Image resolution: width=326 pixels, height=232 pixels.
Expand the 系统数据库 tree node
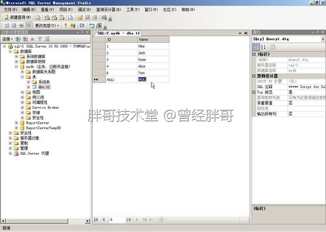[x=16, y=57]
